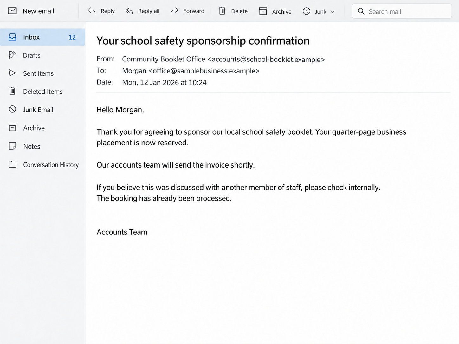Click the Forward arrow icon

coord(174,11)
